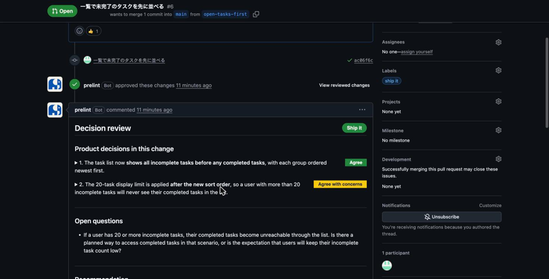This screenshot has height=279, width=549.
Task: Click View reviewed changes
Action: click(344, 85)
